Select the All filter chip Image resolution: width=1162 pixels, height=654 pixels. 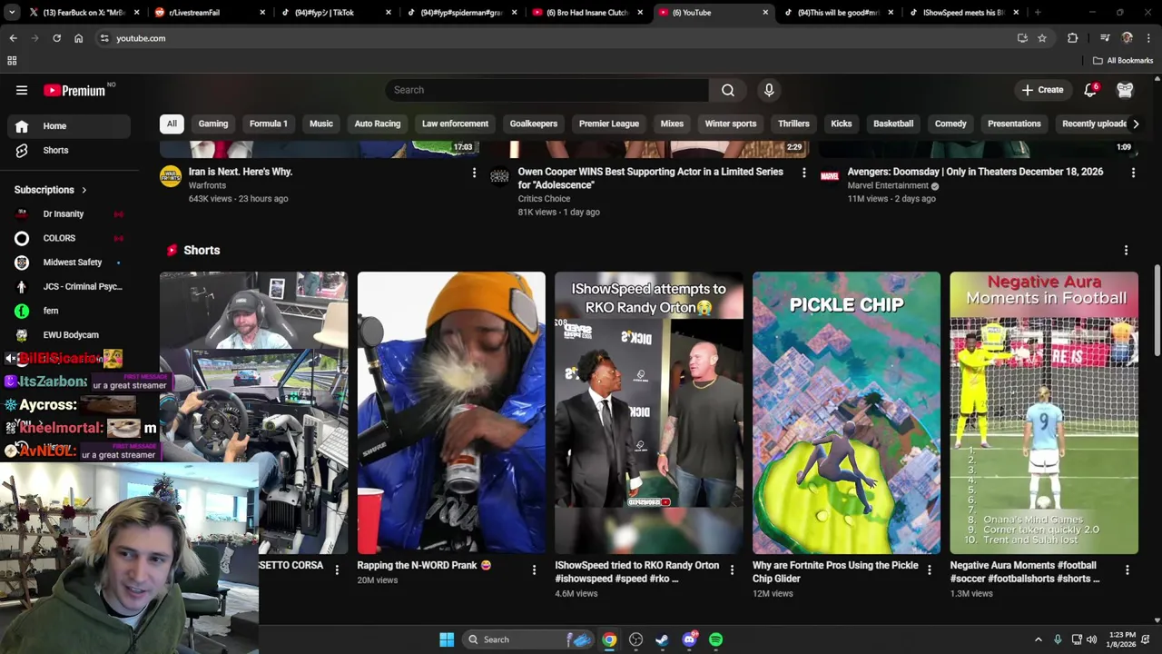tap(172, 124)
